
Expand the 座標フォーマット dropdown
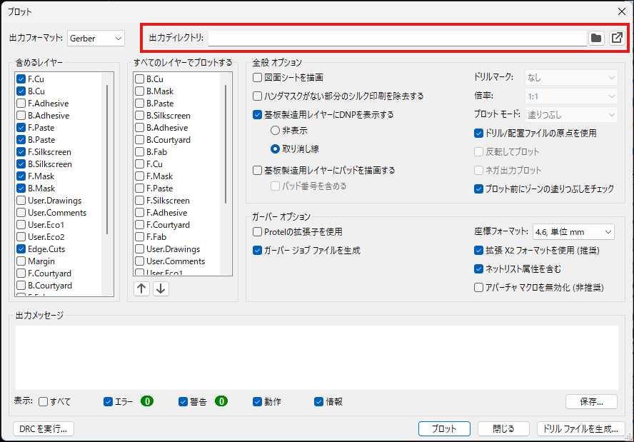(573, 231)
